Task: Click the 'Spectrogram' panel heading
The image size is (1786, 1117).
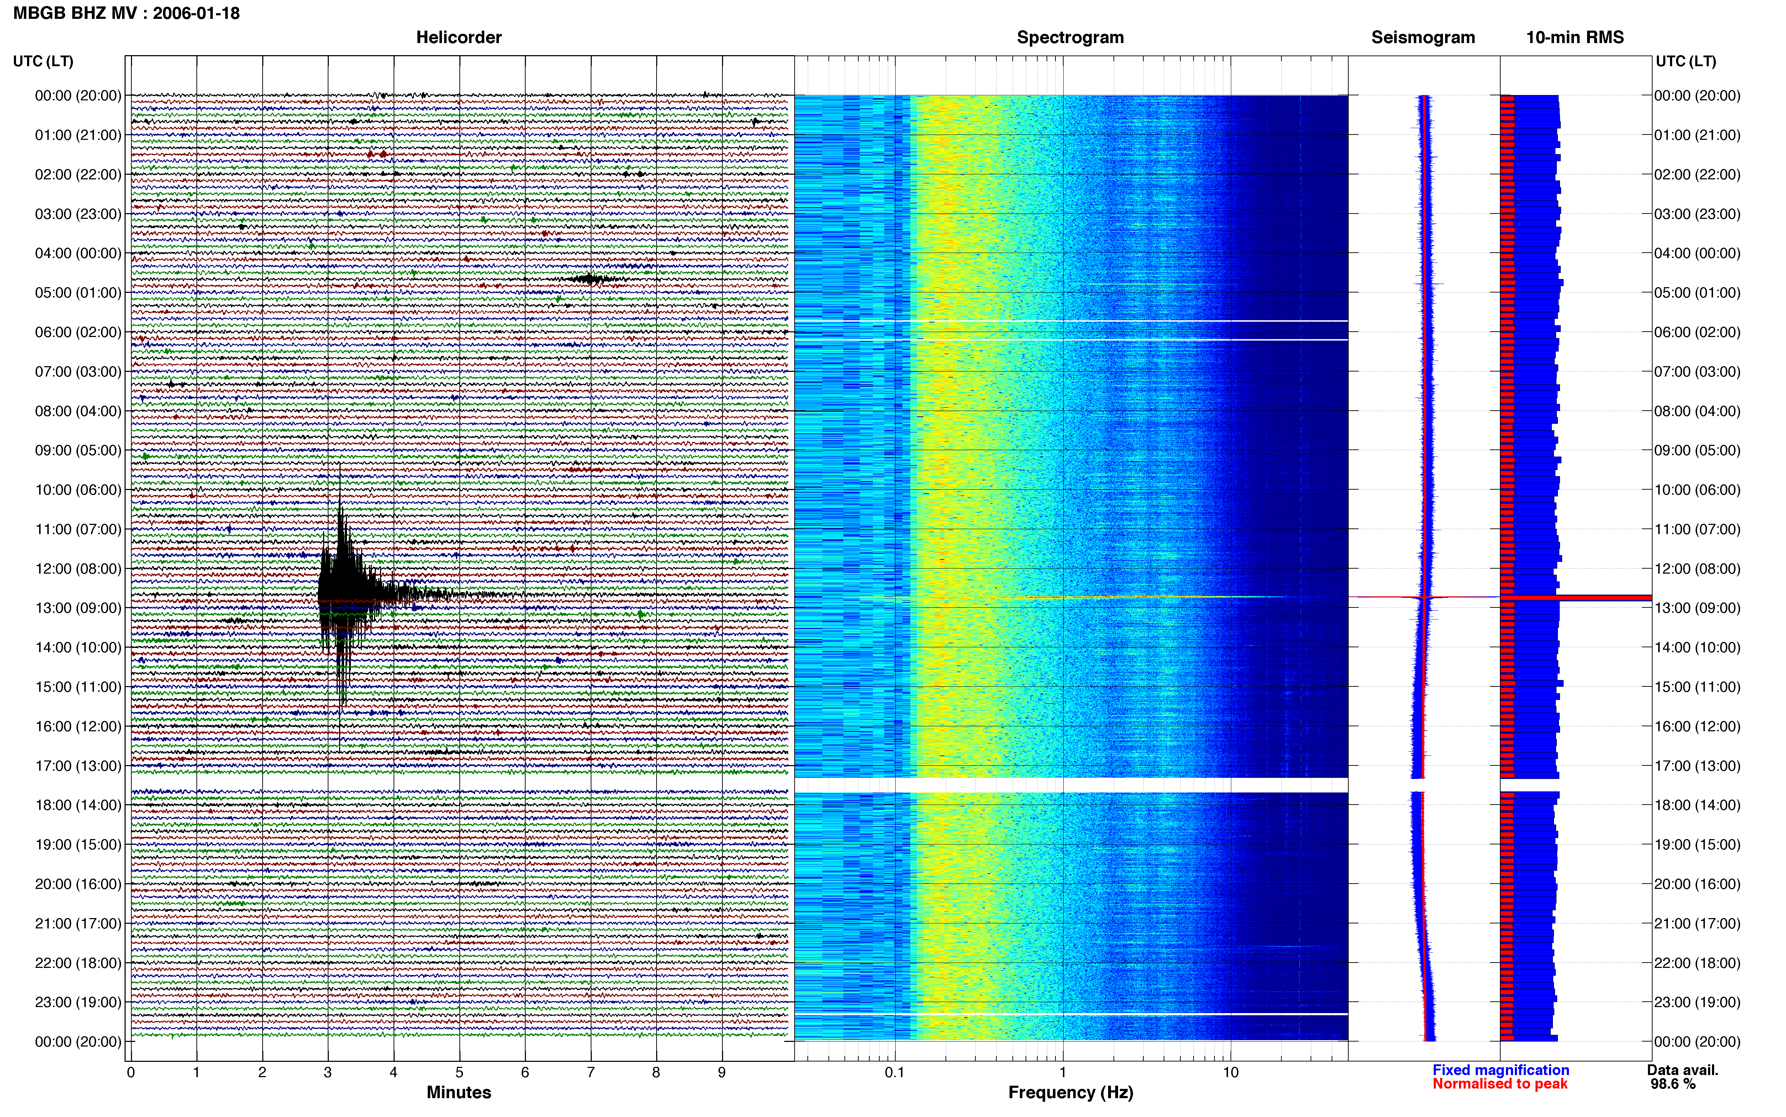Action: (1070, 38)
